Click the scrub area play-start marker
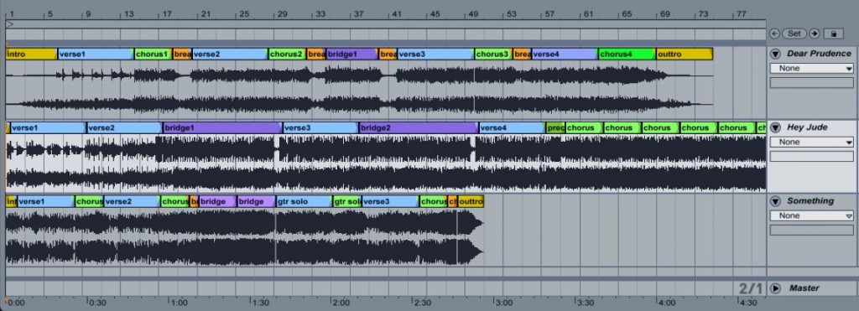This screenshot has width=859, height=311. (x=9, y=24)
